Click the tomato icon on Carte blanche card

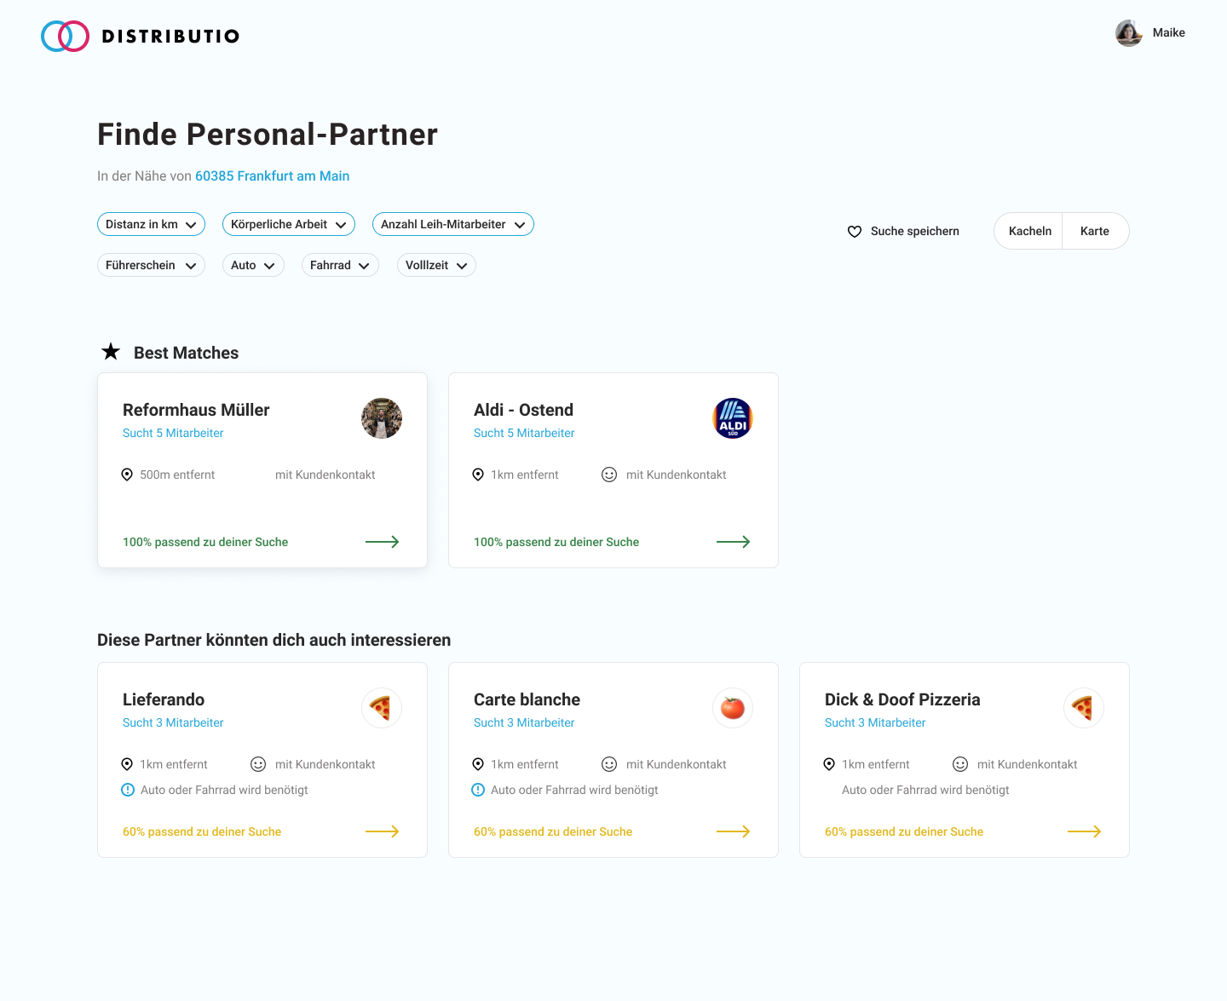(733, 708)
